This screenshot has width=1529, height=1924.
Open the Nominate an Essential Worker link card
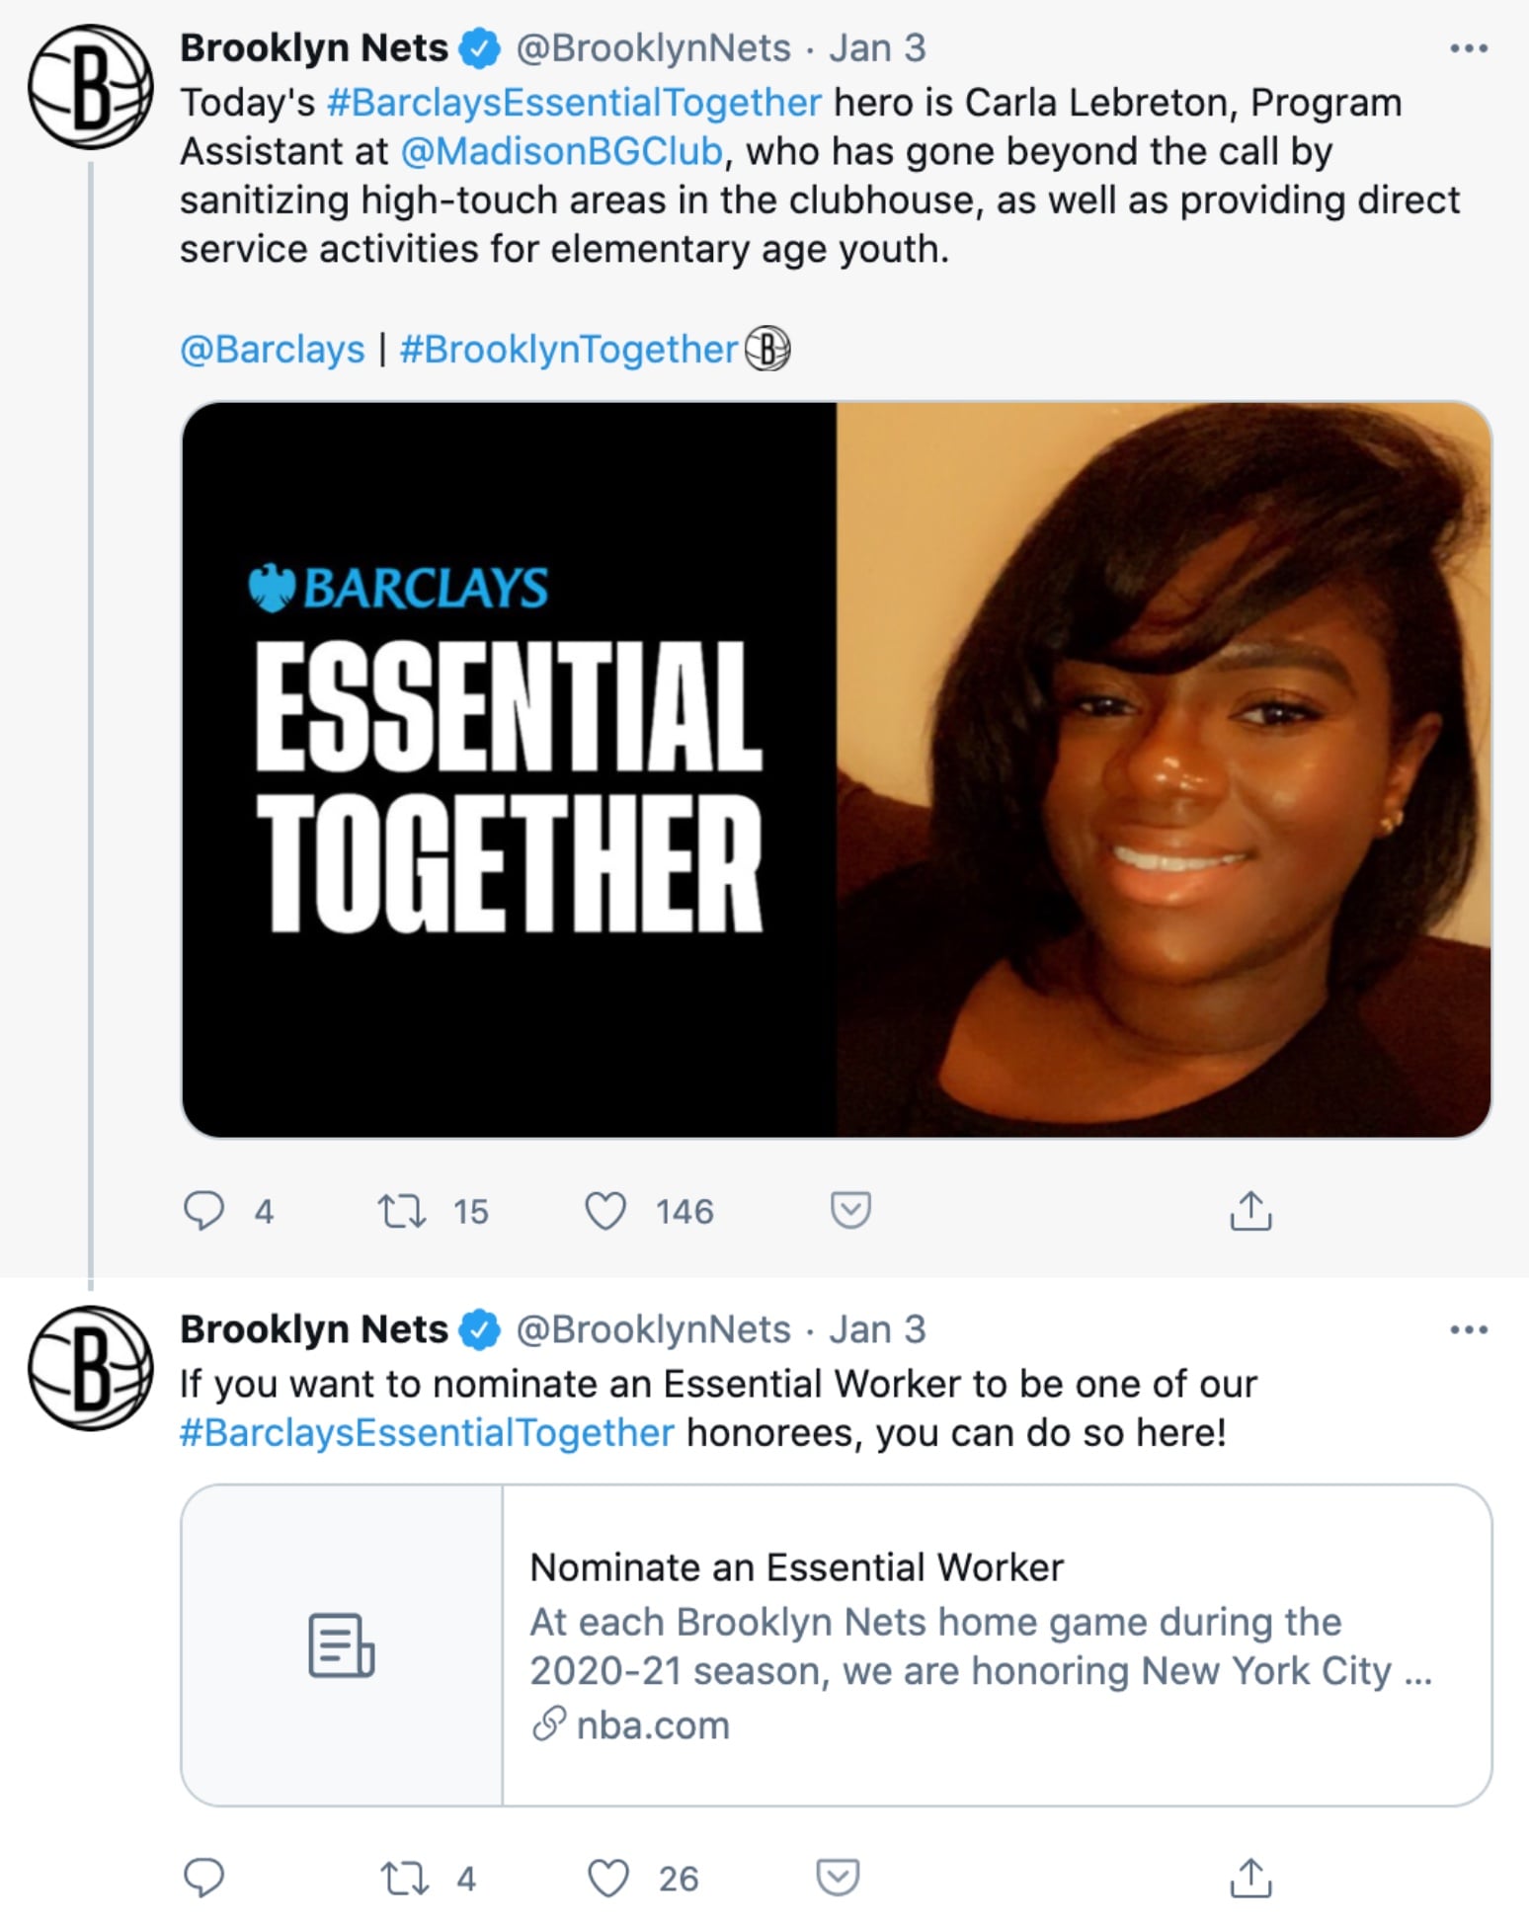pyautogui.click(x=836, y=1644)
